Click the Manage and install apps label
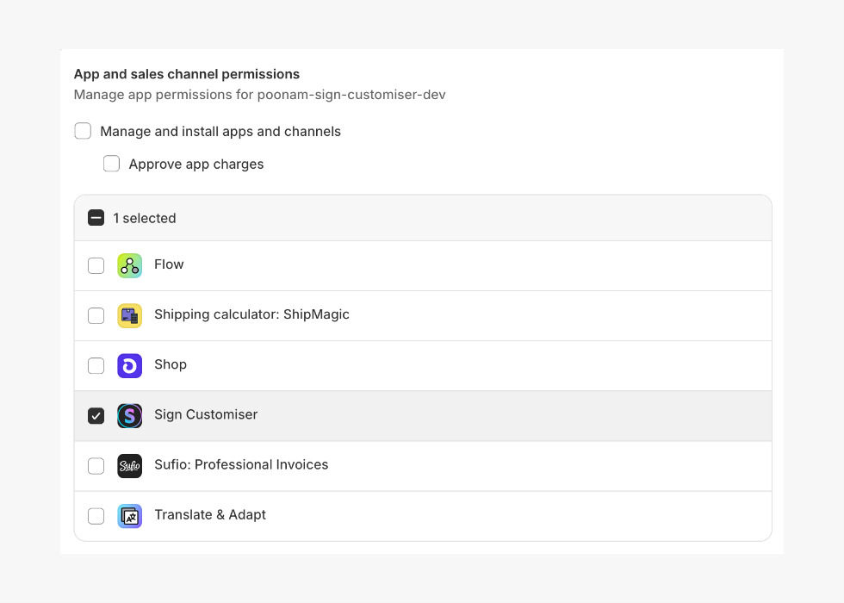Image resolution: width=844 pixels, height=603 pixels. pos(220,132)
